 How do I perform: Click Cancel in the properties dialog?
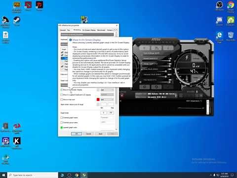pos(88,133)
